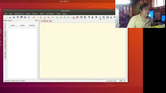The width and height of the screenshot is (166, 93).
Task: Open a file with the blue folder icon
Action: (x=14, y=17)
